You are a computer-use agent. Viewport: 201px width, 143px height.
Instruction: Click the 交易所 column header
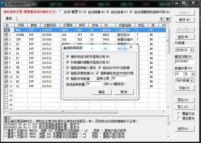point(67,25)
